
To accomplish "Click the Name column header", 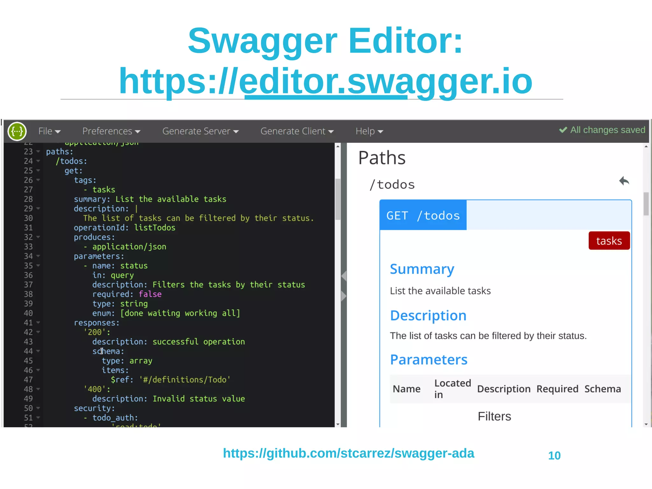I will pos(407,389).
